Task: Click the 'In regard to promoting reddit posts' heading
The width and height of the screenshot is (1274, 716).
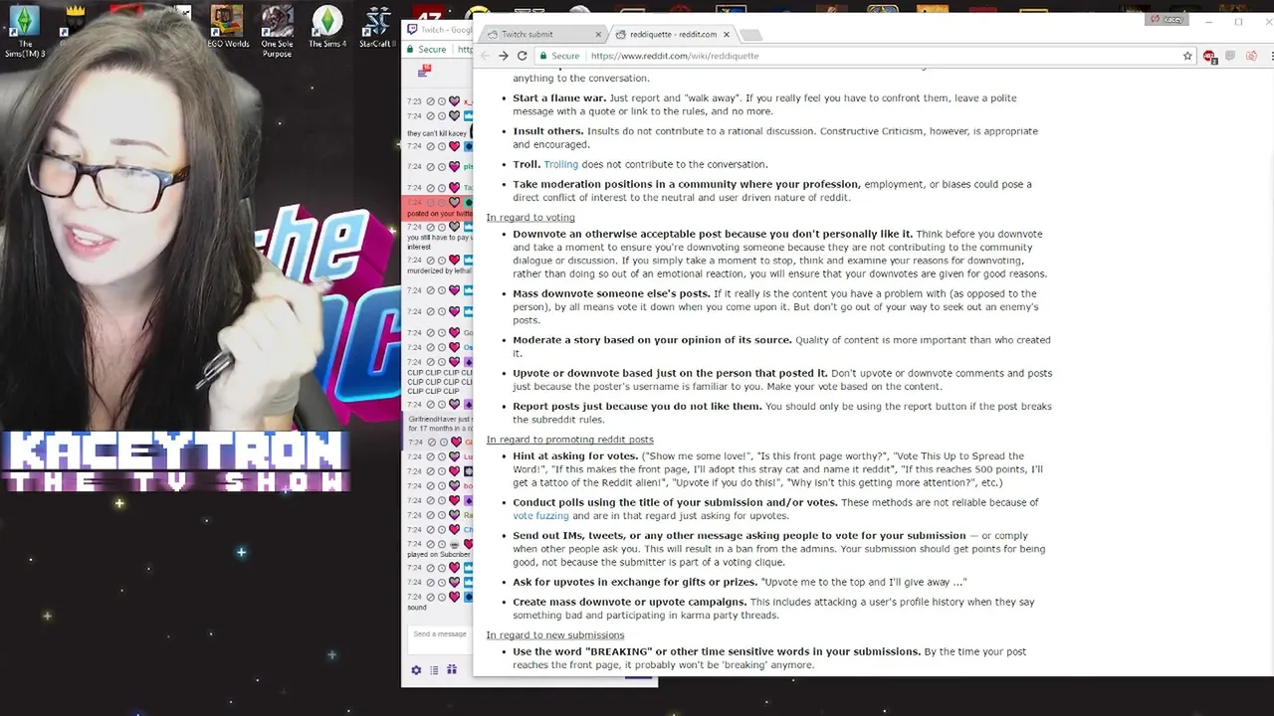Action: [569, 440]
